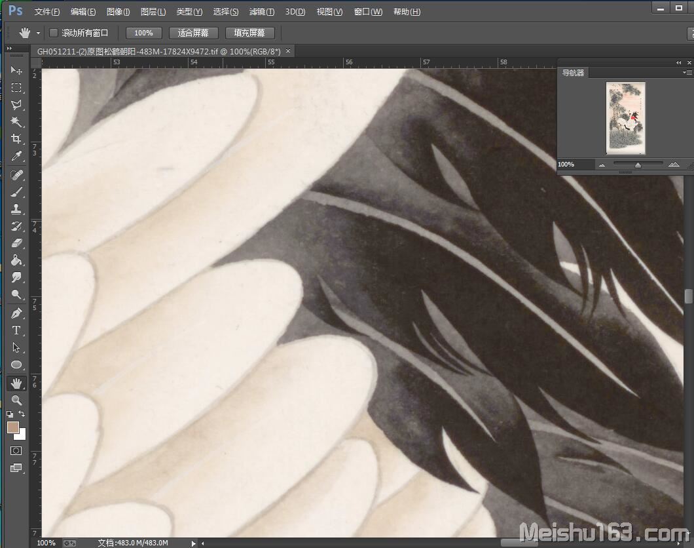Select the Magic Wand tool

click(16, 122)
